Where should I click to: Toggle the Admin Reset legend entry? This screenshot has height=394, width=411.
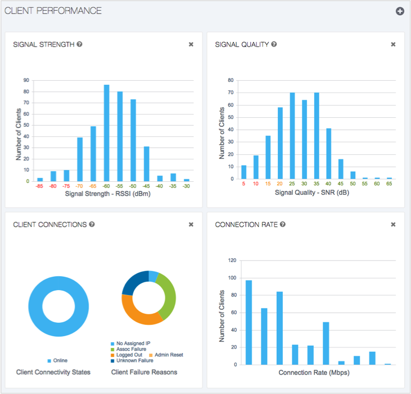167,355
